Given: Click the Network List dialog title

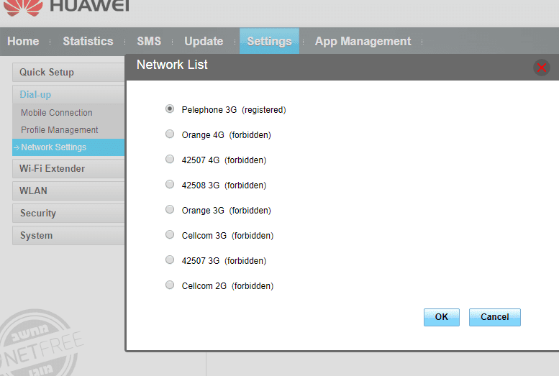Looking at the screenshot, I should click(172, 65).
